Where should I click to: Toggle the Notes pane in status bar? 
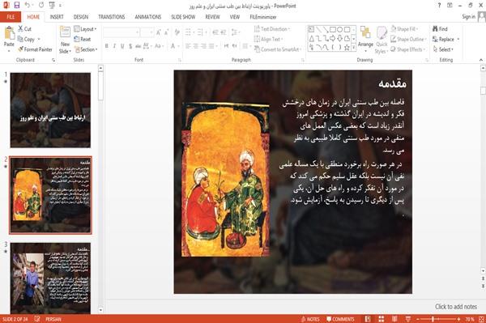tap(310, 319)
